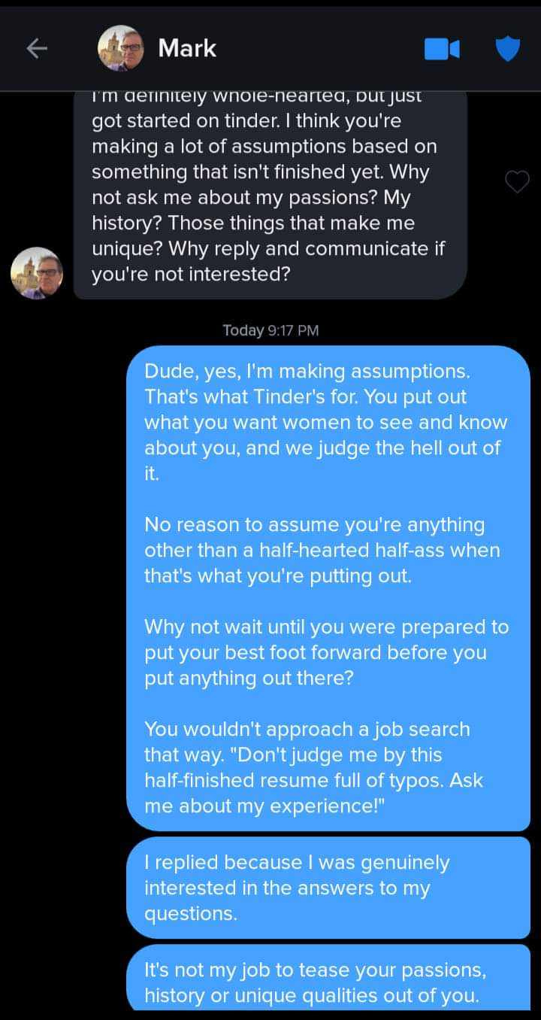This screenshot has width=541, height=1020.
Task: Tap the Today 9:17 PM timestamp
Action: (x=270, y=330)
